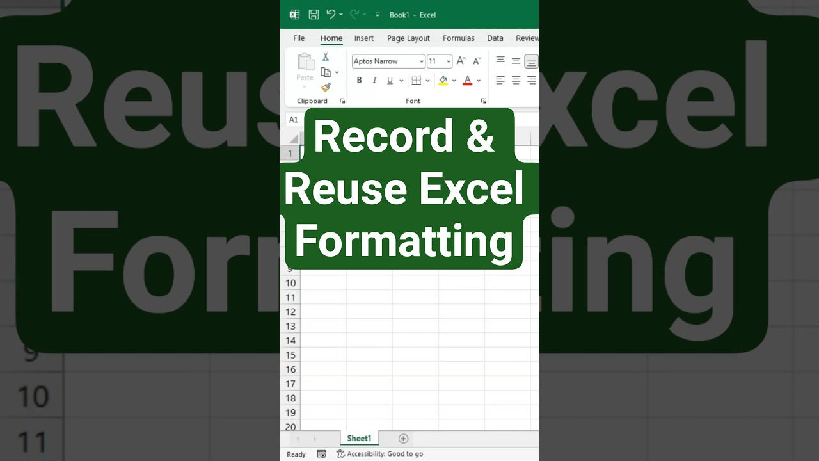Click the Copy icon

coord(326,72)
